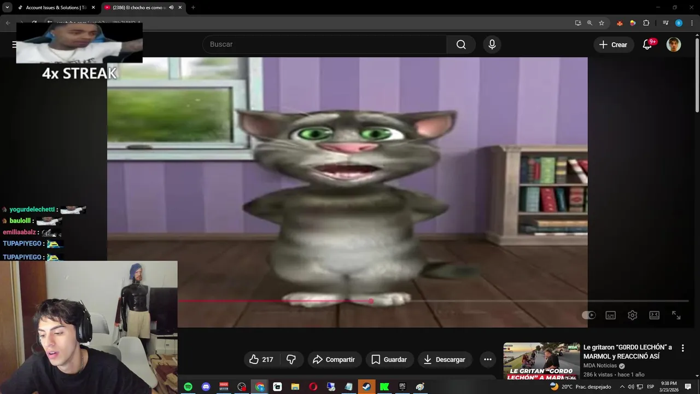The height and width of the screenshot is (394, 700).
Task: Open the Chrome three-dot menu
Action: pyautogui.click(x=692, y=23)
